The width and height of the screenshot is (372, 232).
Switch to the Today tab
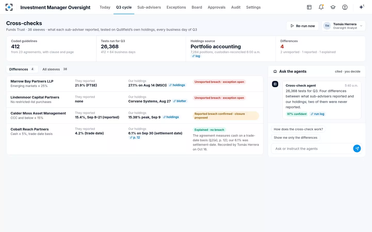(x=105, y=7)
